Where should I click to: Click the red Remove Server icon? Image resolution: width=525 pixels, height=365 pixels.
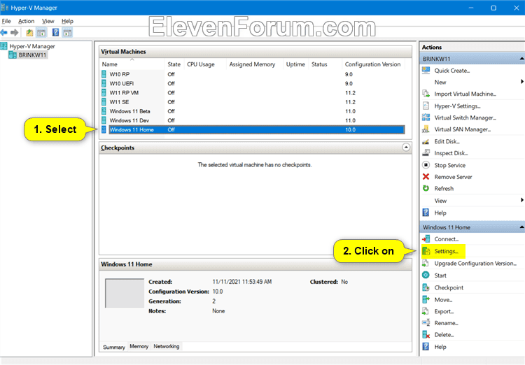click(x=426, y=177)
